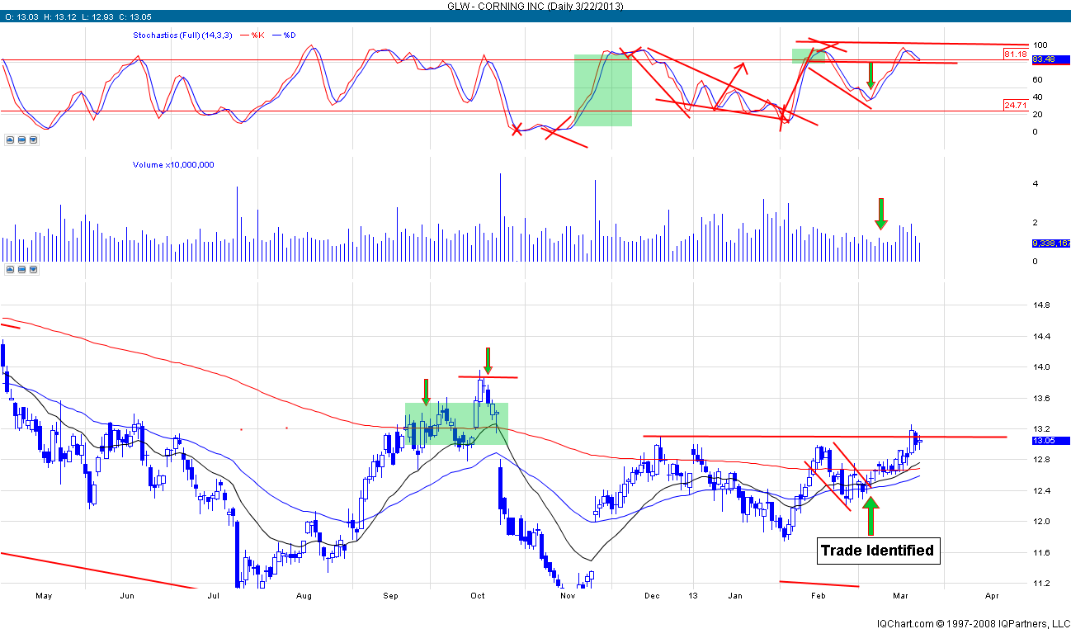The height and width of the screenshot is (629, 1071).
Task: Maximize the Volume panel with the middle button
Action: tap(21, 269)
